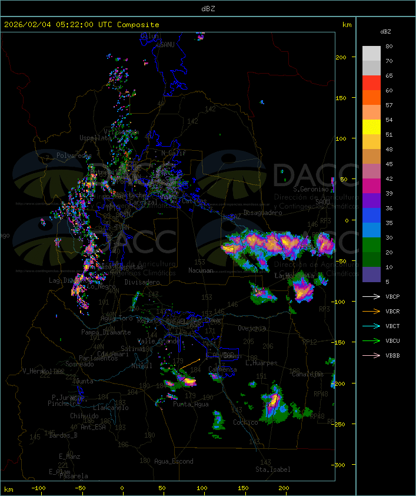Pick the yellow 51-54 dBZ legend swatch
The height and width of the screenshot is (496, 416).
[x=371, y=127]
